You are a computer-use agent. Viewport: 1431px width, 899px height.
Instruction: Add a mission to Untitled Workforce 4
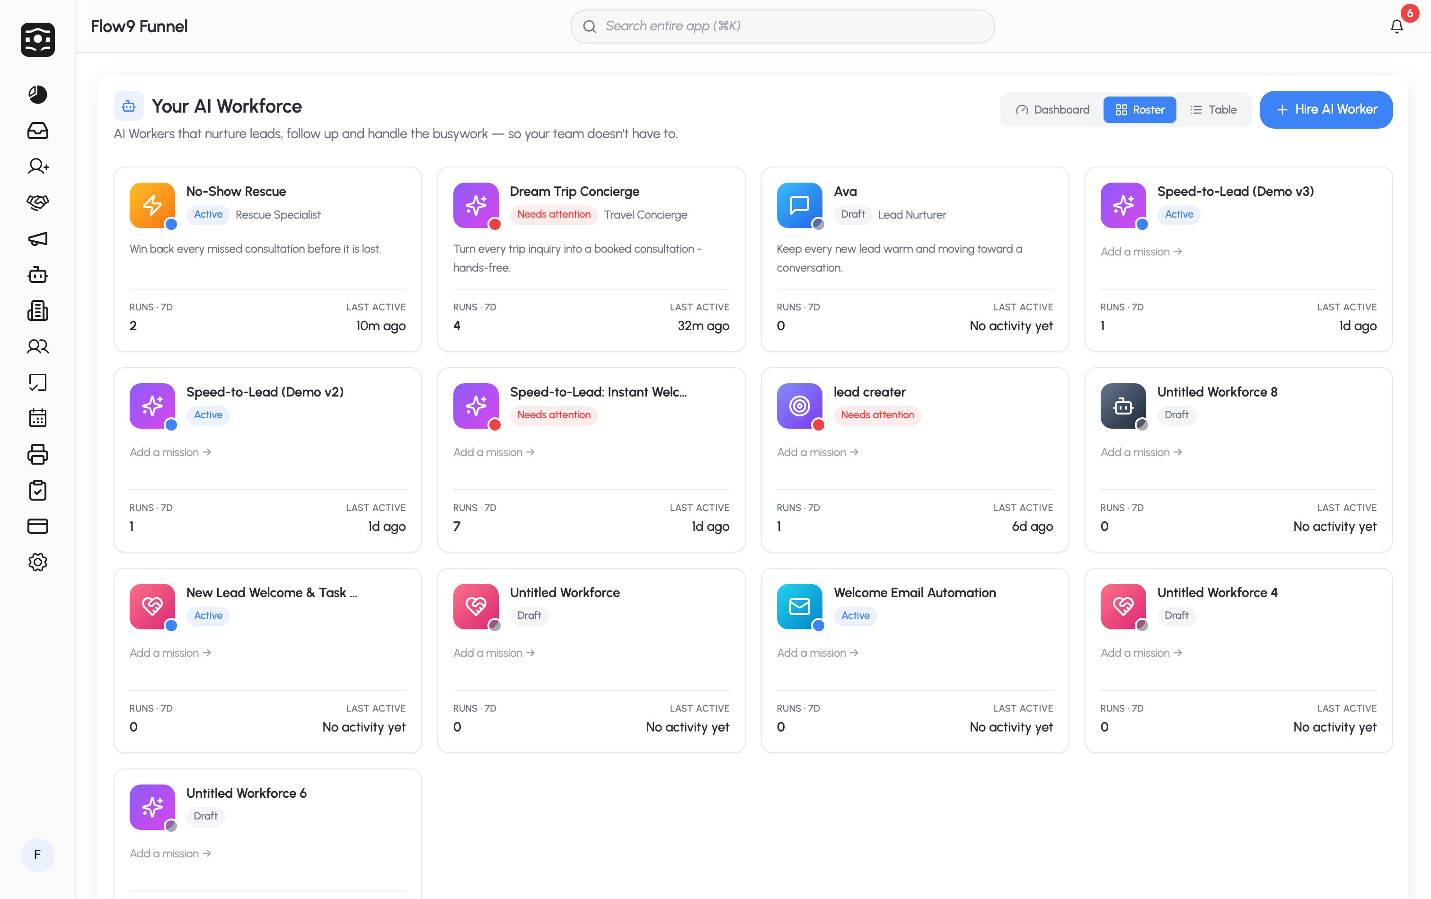[x=1141, y=653]
